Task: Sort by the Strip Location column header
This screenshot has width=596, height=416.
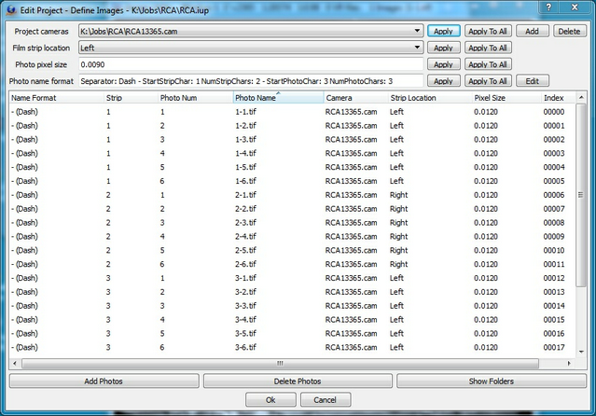Action: (x=430, y=98)
